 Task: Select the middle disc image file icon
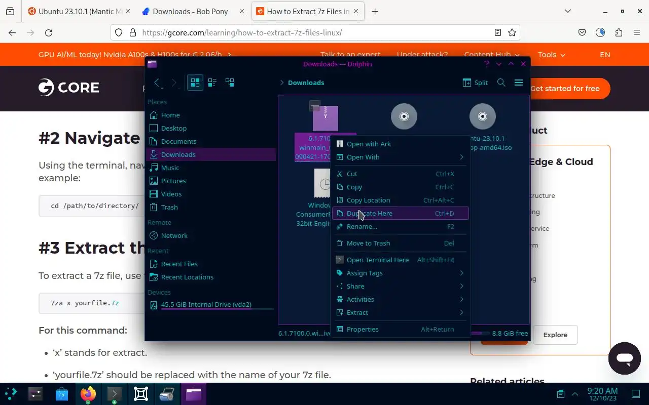[x=404, y=116]
